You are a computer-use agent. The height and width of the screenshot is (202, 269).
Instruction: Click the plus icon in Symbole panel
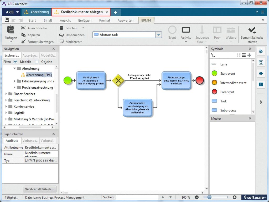tap(249, 55)
